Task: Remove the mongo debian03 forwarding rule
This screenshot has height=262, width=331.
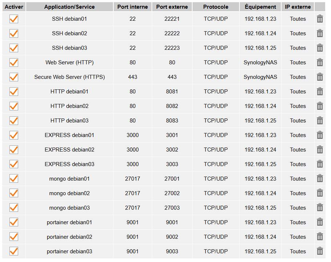Action: coord(320,208)
